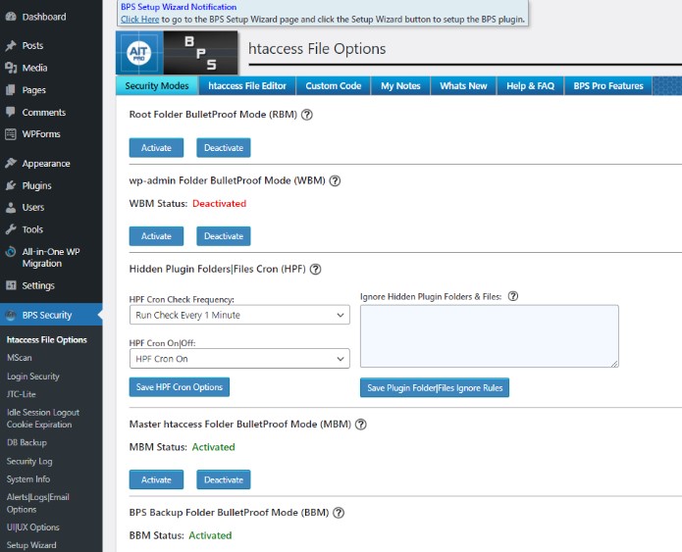Click the BPS logo image

pos(200,53)
